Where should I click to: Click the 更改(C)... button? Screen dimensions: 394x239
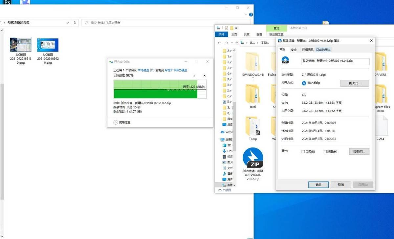coord(355,83)
